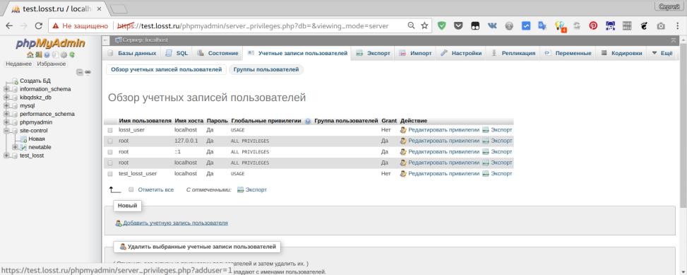687x275 pixels.
Task: Expand the phpmyadmin database node
Action: (x=6, y=122)
